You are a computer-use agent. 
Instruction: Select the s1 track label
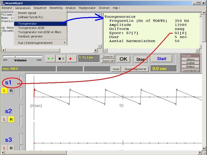pyautogui.click(x=8, y=83)
